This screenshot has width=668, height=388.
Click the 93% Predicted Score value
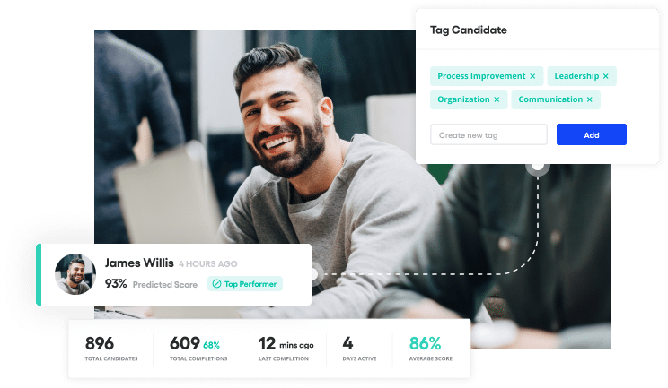[116, 284]
